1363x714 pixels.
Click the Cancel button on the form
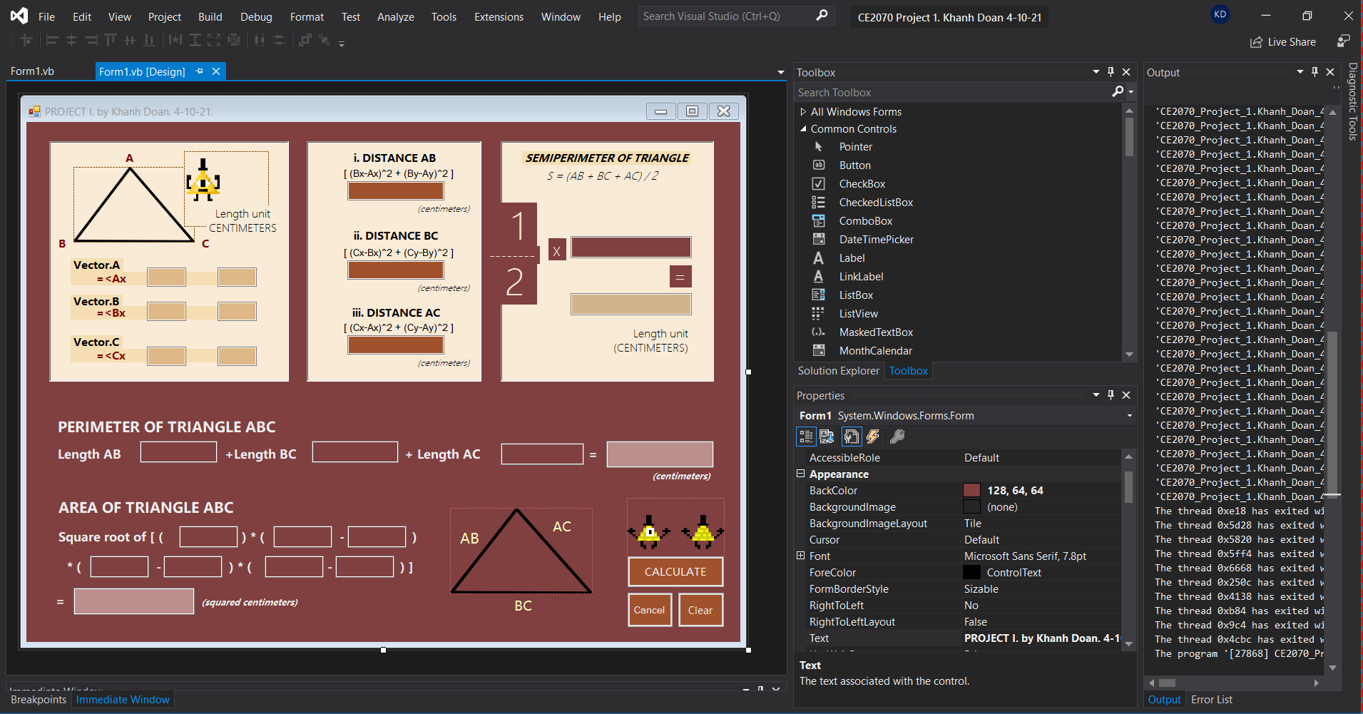650,610
